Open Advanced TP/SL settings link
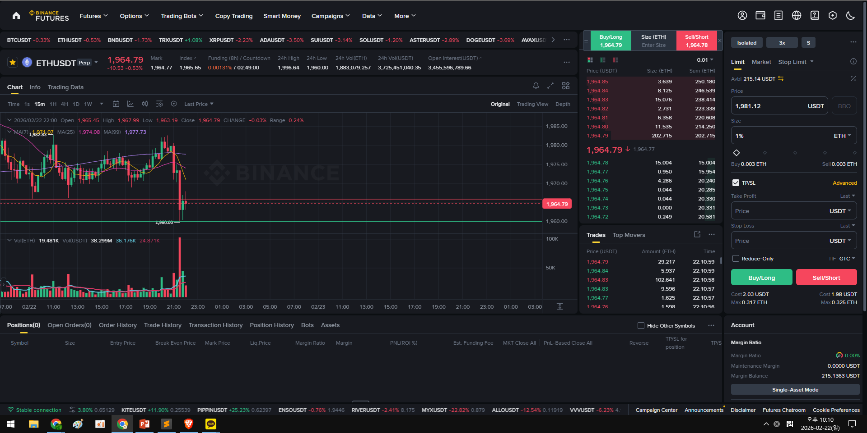The width and height of the screenshot is (867, 433). pyautogui.click(x=844, y=183)
